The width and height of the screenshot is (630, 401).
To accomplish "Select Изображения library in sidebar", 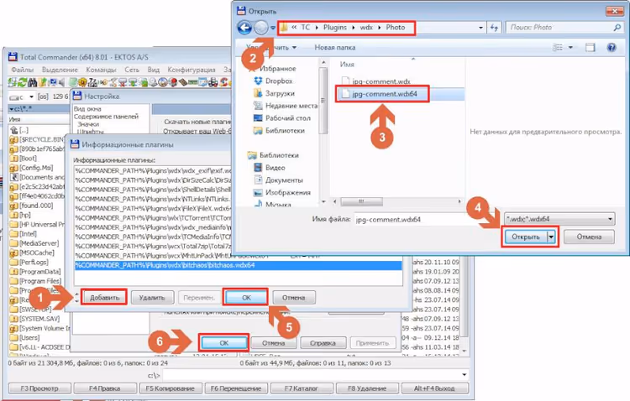I will pyautogui.click(x=282, y=192).
